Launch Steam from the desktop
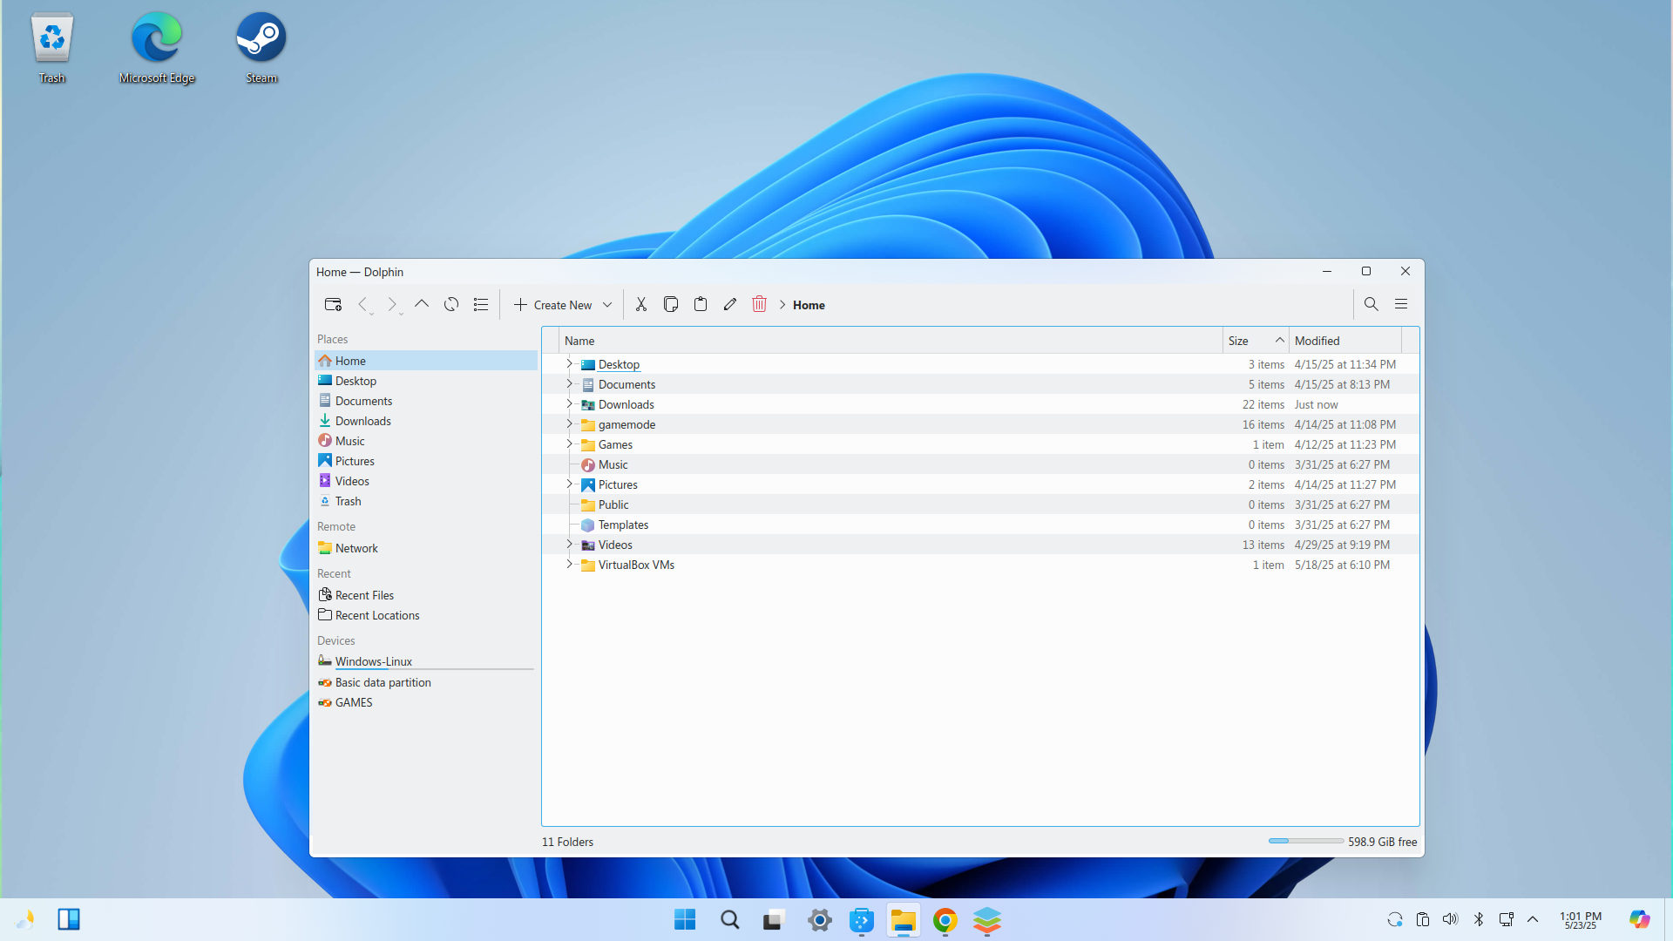Image resolution: width=1673 pixels, height=941 pixels. (x=261, y=48)
